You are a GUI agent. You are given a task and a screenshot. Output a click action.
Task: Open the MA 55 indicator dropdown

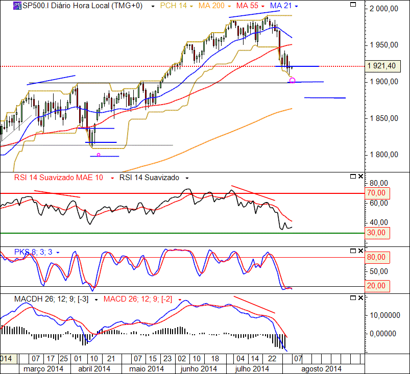point(263,6)
